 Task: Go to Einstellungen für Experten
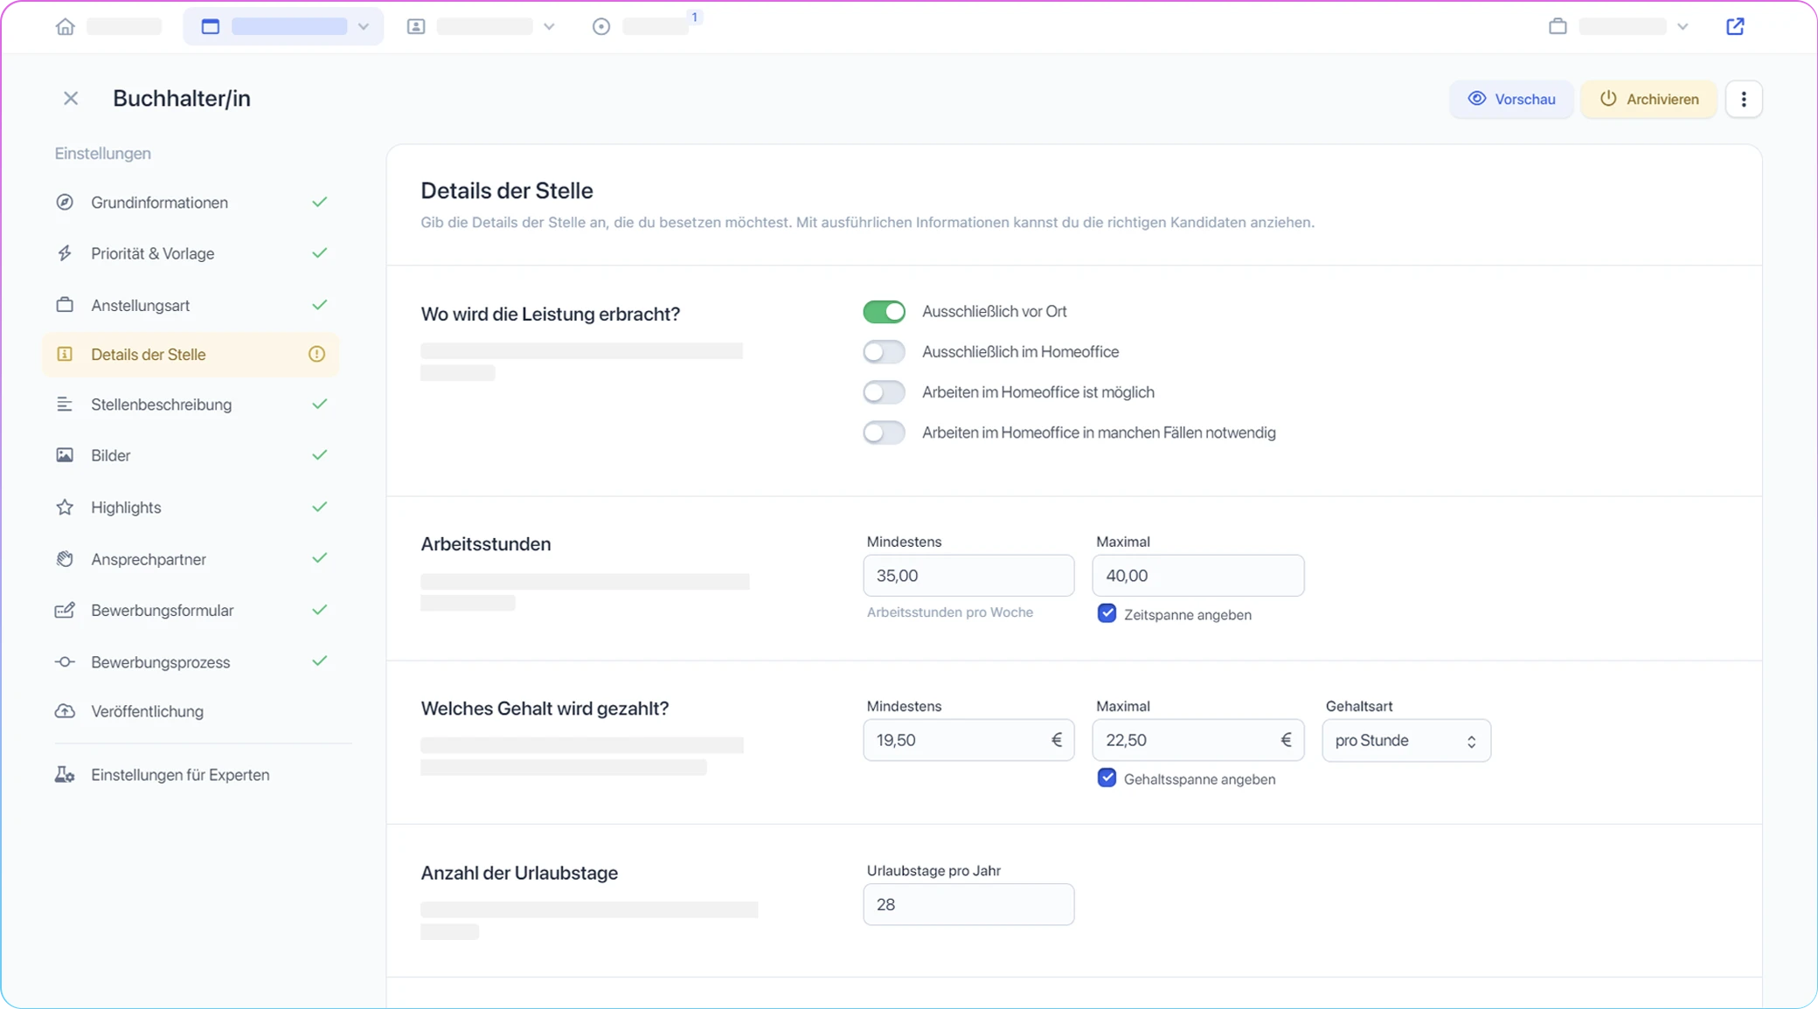[179, 775]
